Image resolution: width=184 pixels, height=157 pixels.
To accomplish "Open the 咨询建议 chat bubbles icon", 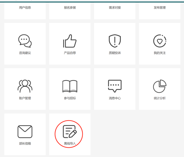I will pyautogui.click(x=25, y=41).
